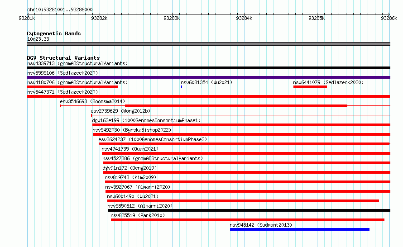The image size is (403, 247).
Task: Click the red nsv4527386 variant bar
Action: click(x=246, y=163)
